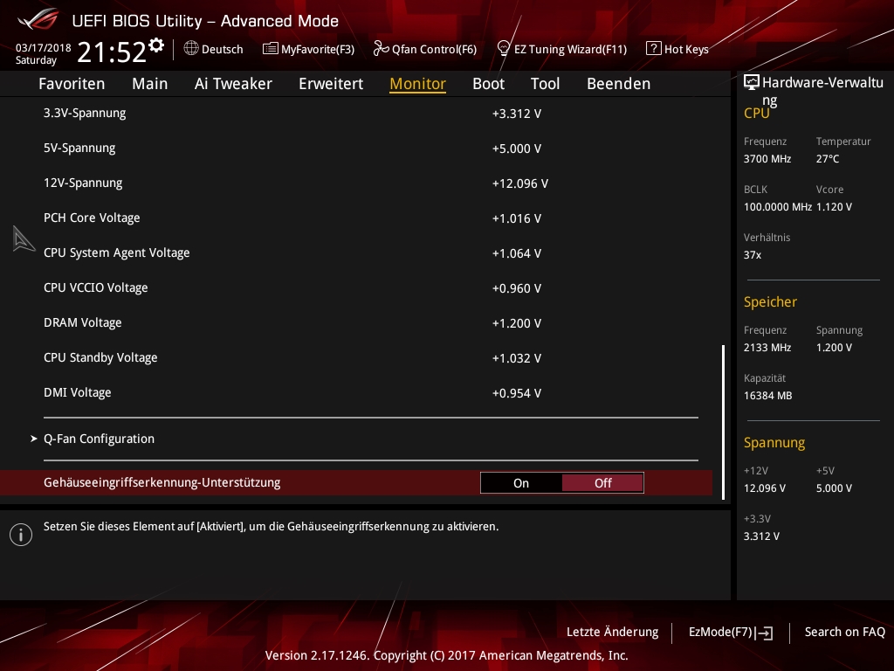Open the Beenden tab
The height and width of the screenshot is (671, 894).
click(x=619, y=84)
